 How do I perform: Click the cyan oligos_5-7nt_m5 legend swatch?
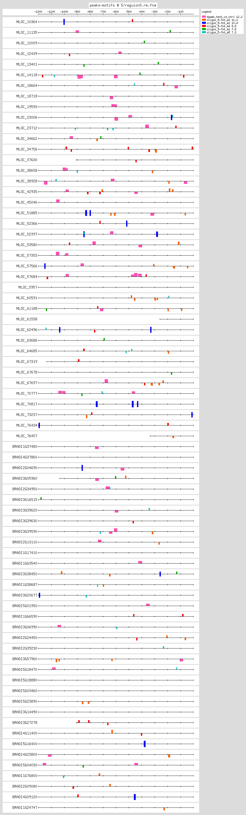point(204,32)
